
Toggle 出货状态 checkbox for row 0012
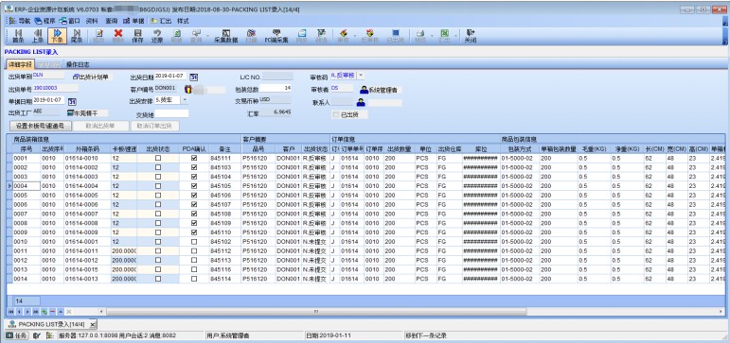(158, 260)
